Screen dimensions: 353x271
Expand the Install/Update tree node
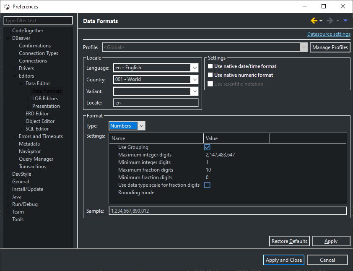[x=8, y=190]
